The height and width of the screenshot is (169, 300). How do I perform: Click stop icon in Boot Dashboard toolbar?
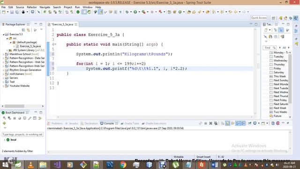[x=15, y=118]
